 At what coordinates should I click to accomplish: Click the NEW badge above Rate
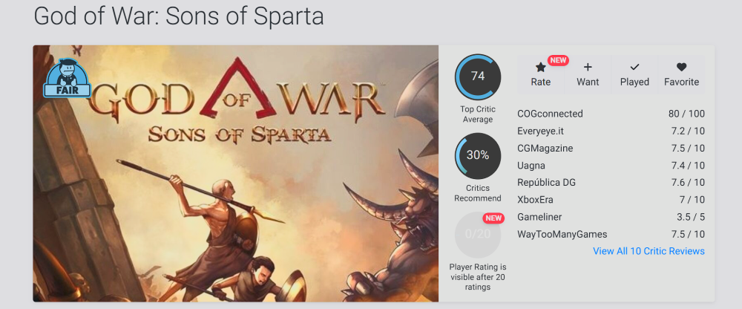point(558,60)
